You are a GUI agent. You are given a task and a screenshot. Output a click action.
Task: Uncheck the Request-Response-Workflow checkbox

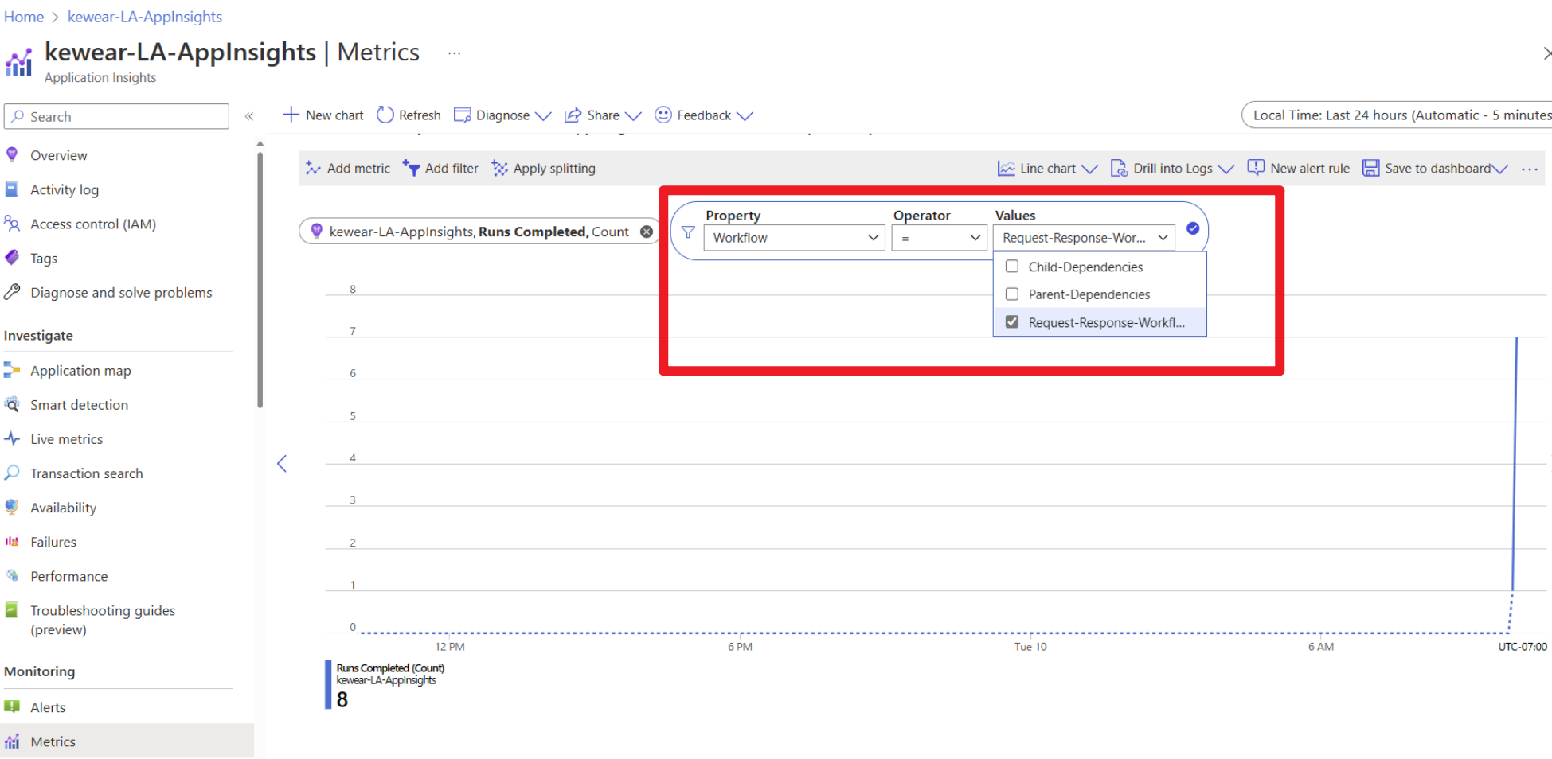tap(1012, 322)
